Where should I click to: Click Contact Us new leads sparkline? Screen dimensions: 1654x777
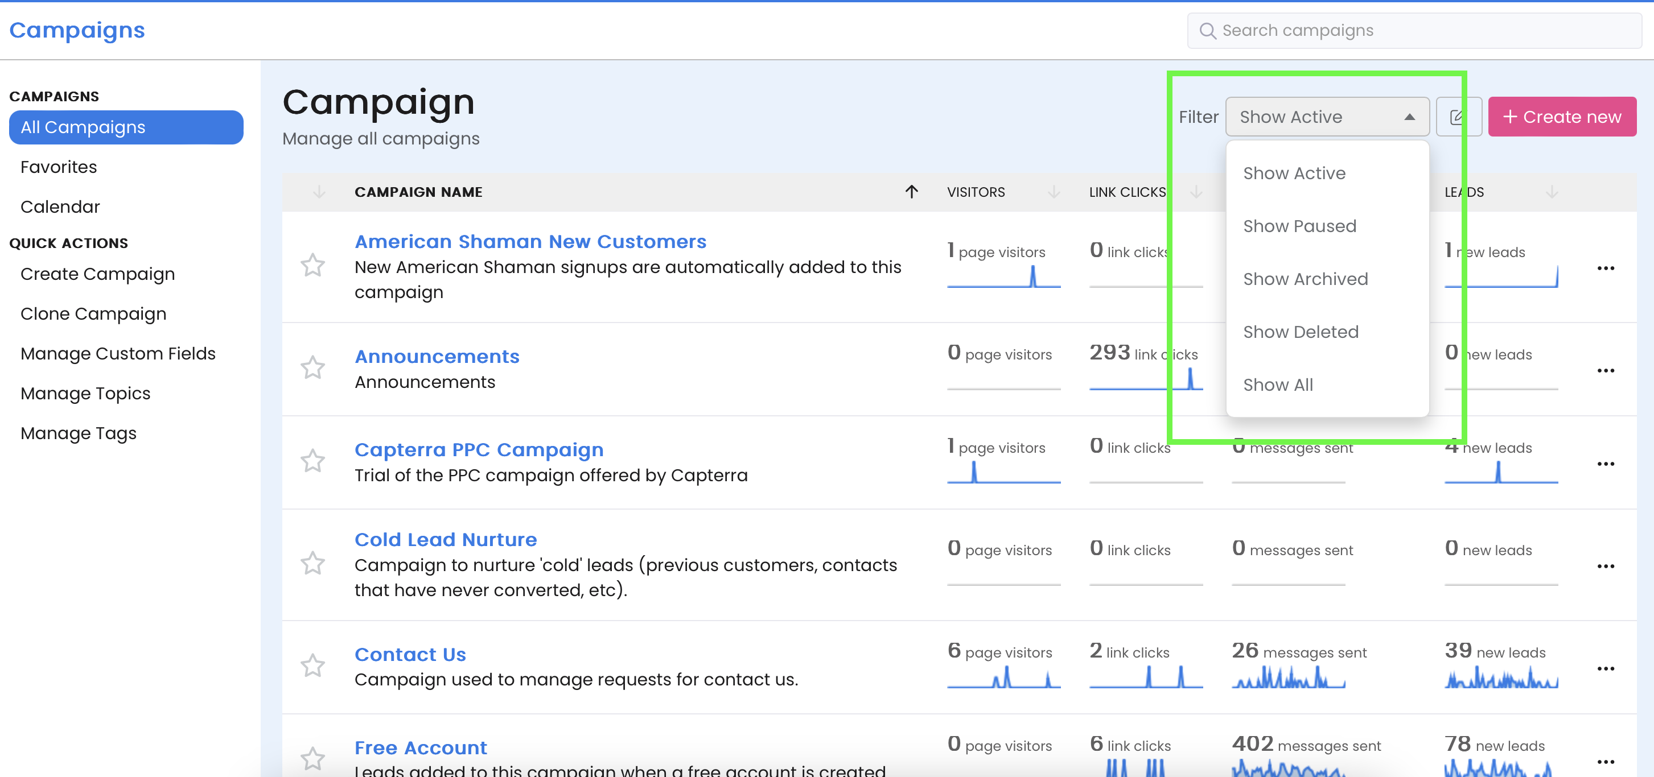[x=1501, y=677]
